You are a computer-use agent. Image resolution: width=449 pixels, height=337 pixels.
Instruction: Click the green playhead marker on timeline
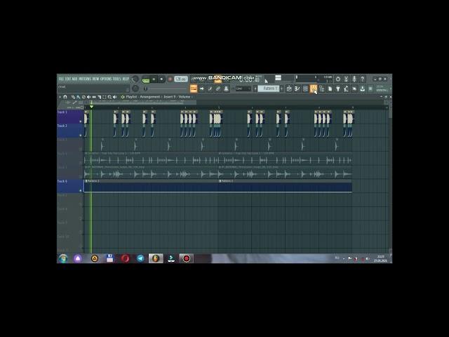coord(91,107)
